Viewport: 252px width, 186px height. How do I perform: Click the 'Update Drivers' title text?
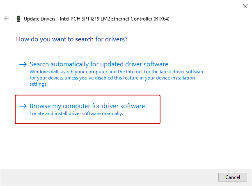pyautogui.click(x=41, y=19)
